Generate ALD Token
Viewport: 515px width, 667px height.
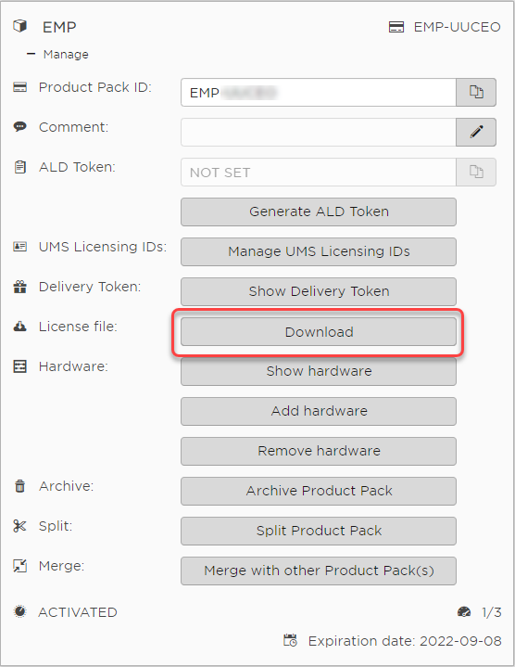(x=319, y=212)
